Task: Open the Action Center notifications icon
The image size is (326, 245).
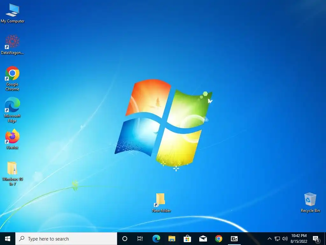Action: [x=316, y=239]
